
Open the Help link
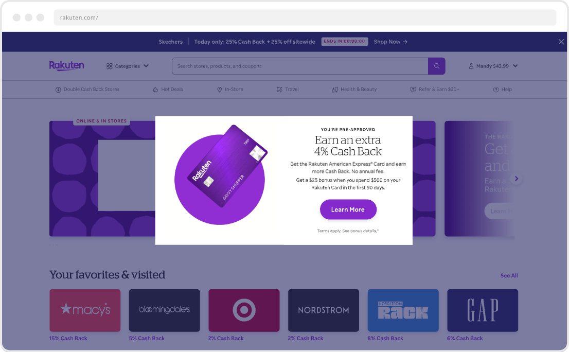point(503,89)
